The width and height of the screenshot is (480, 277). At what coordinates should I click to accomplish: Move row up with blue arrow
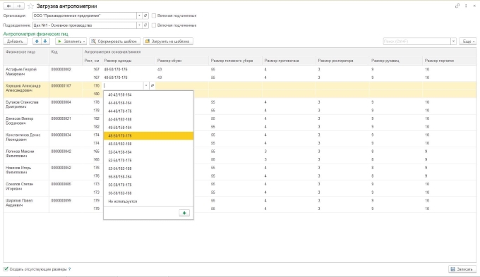[x=37, y=42]
